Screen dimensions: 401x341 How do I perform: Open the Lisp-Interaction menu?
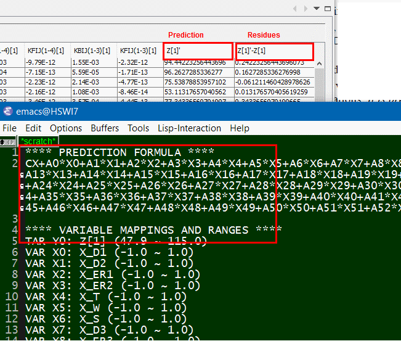click(188, 128)
